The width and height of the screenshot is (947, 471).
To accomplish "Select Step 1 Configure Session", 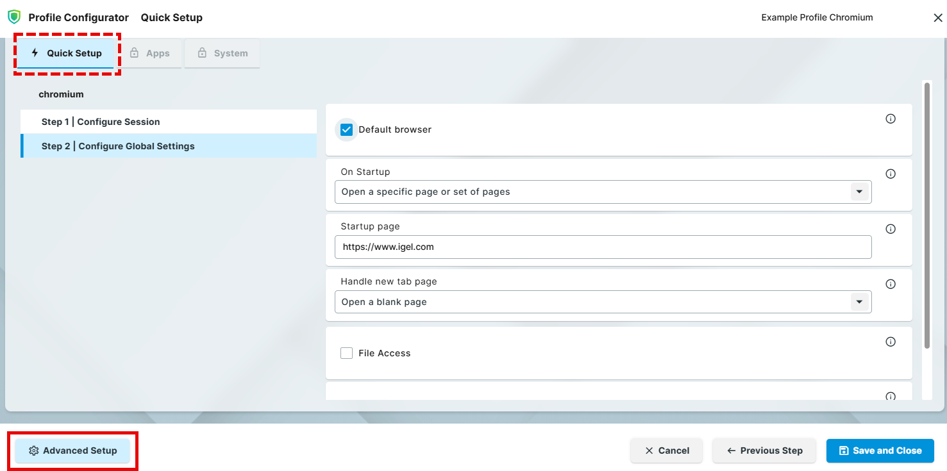I will coord(169,121).
